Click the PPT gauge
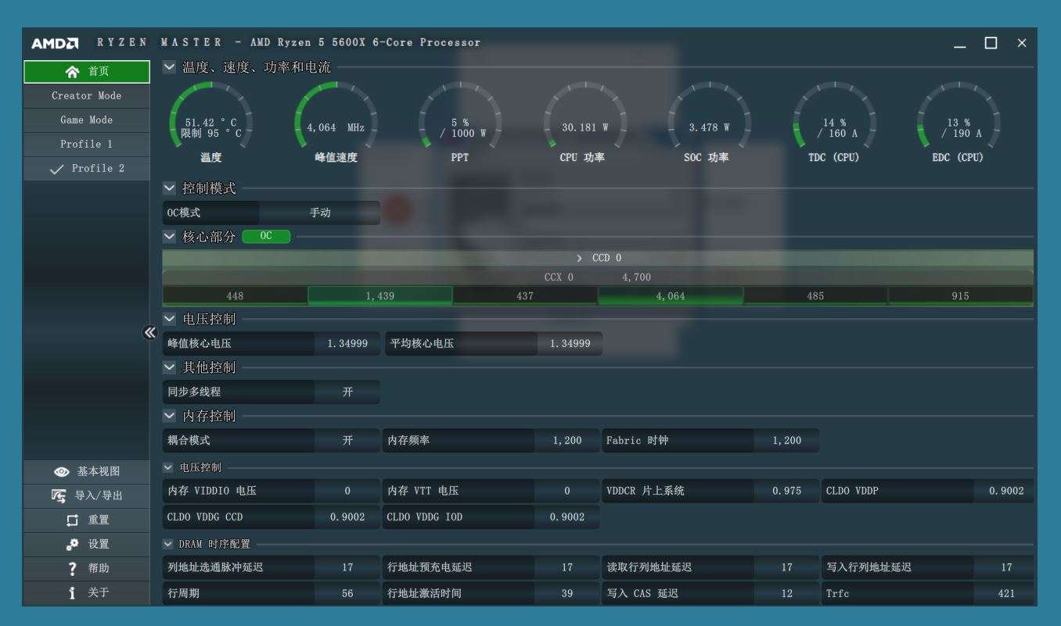The image size is (1061, 626). tap(460, 123)
